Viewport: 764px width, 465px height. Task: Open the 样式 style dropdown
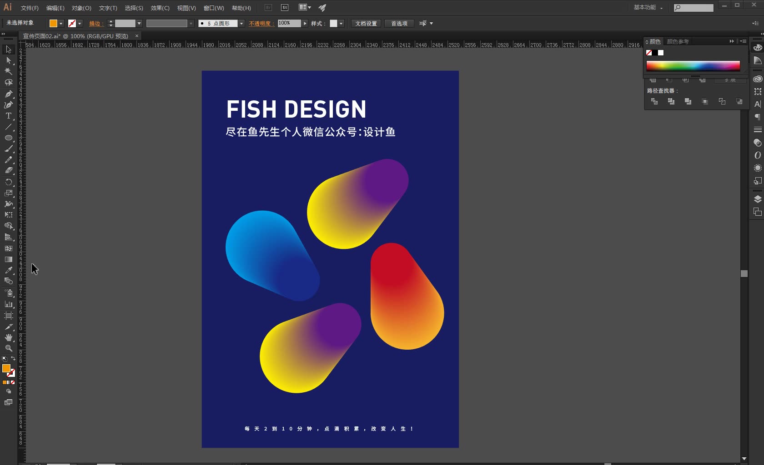pos(341,24)
